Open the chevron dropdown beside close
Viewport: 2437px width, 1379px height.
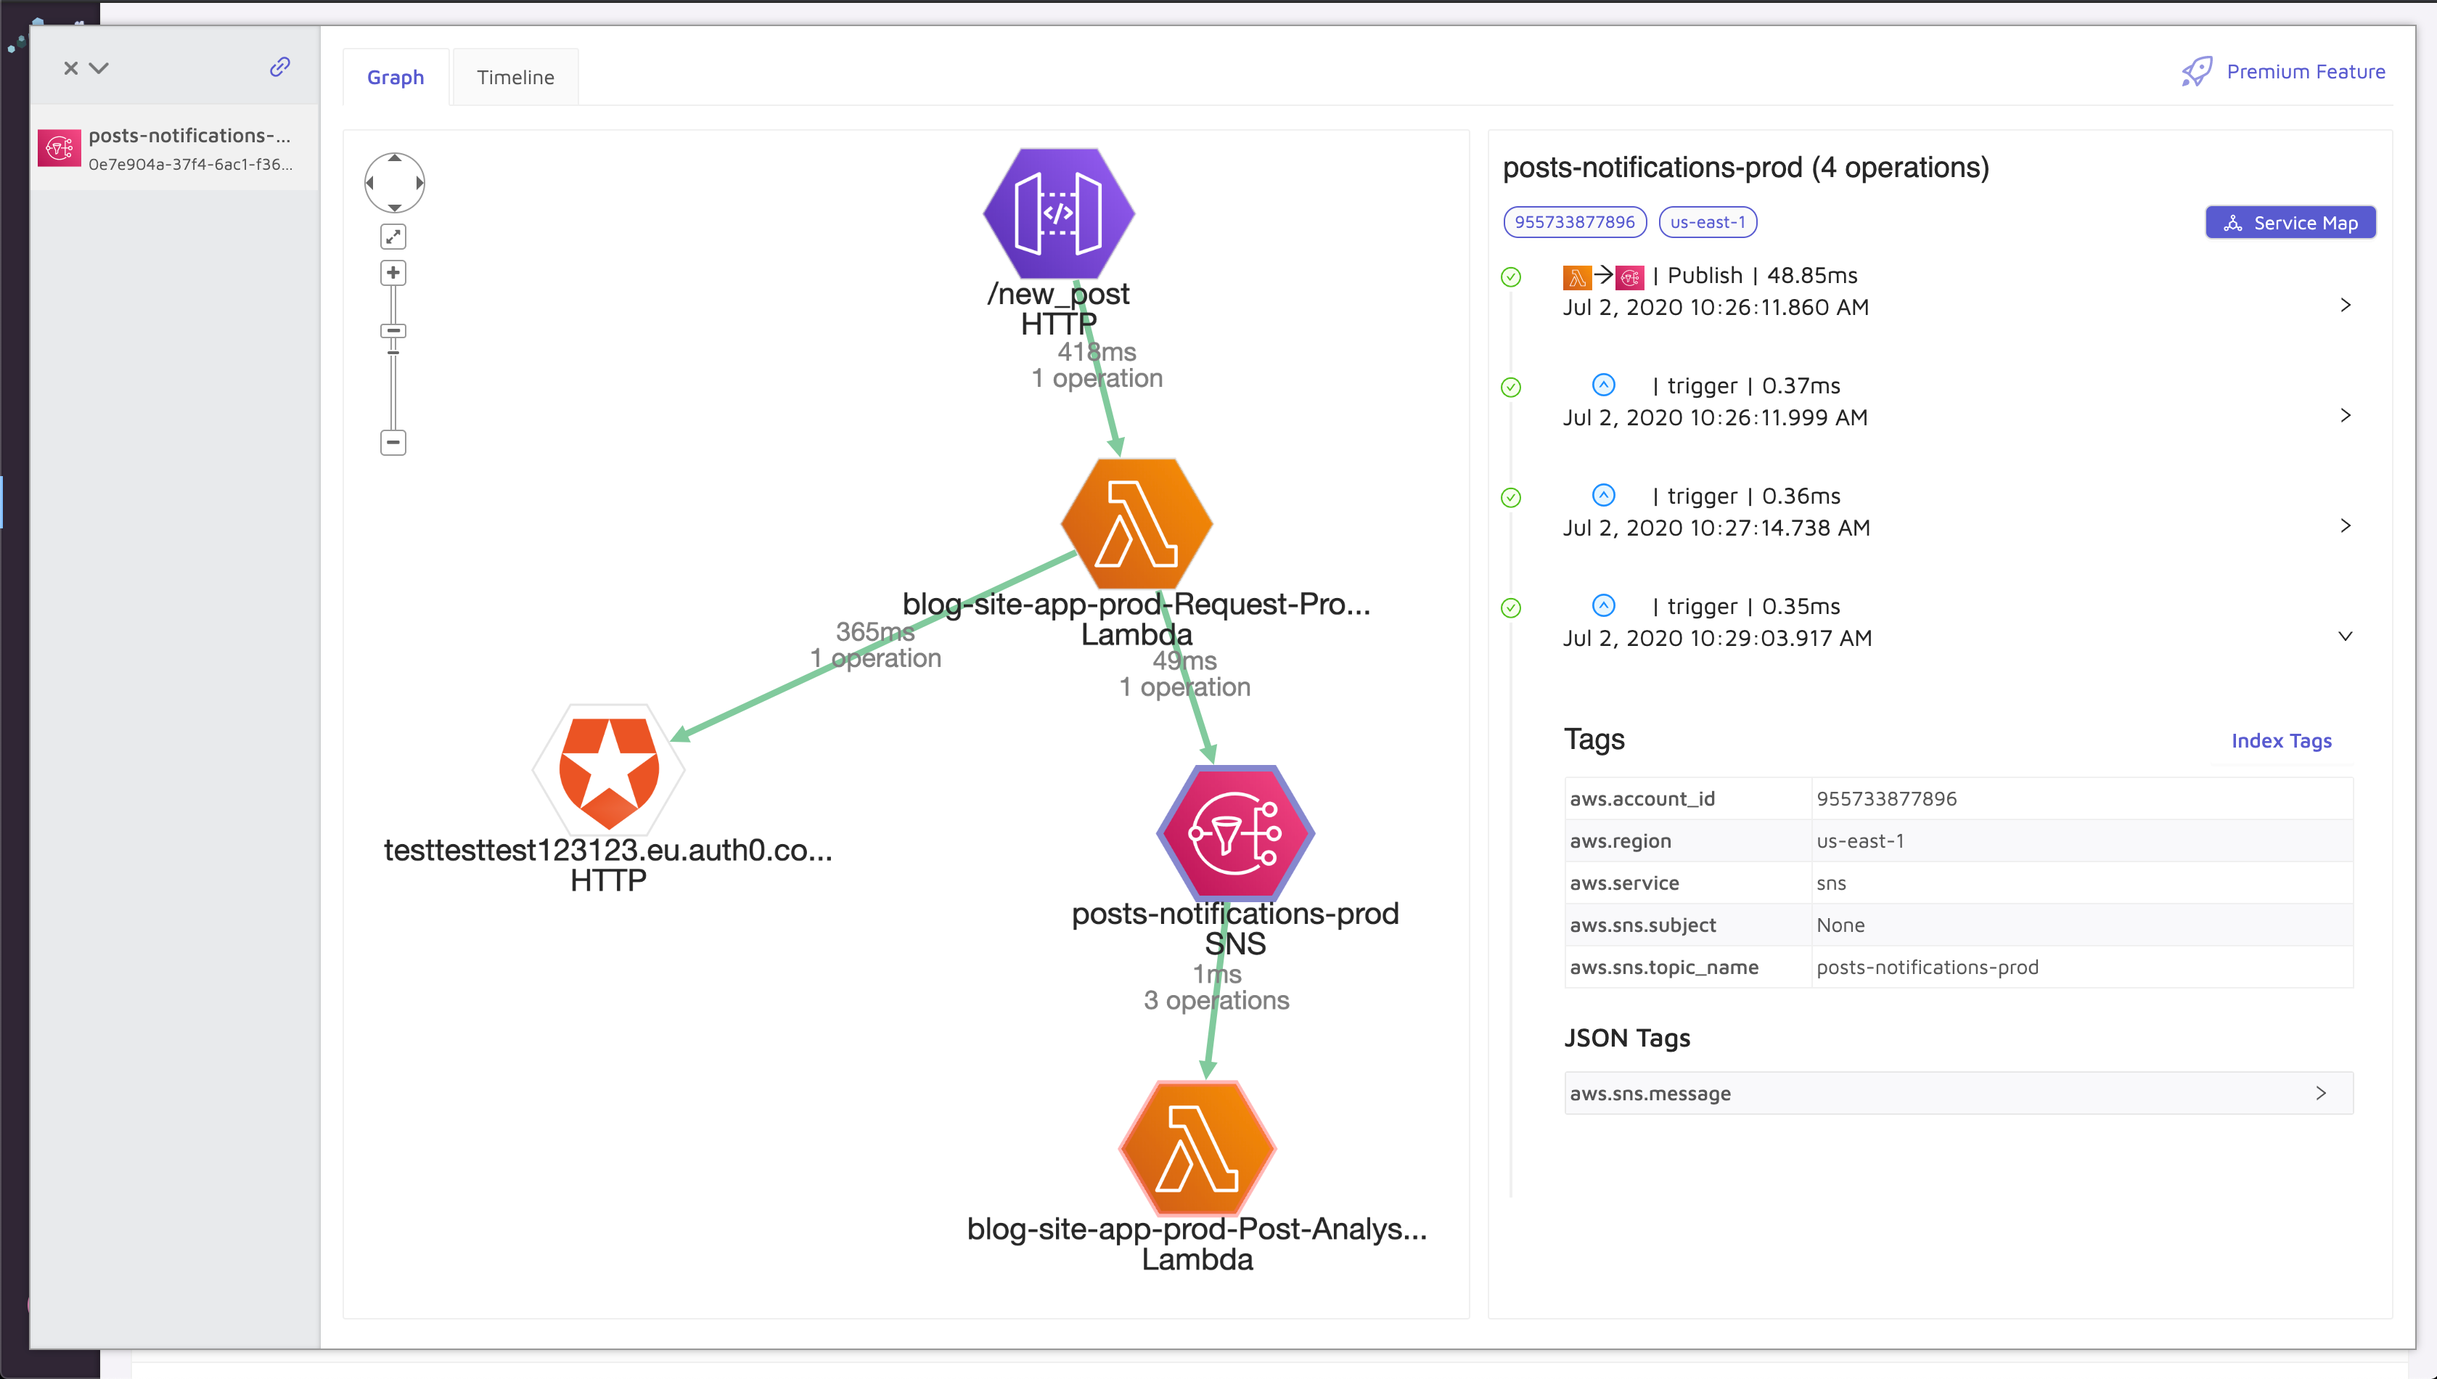(99, 68)
